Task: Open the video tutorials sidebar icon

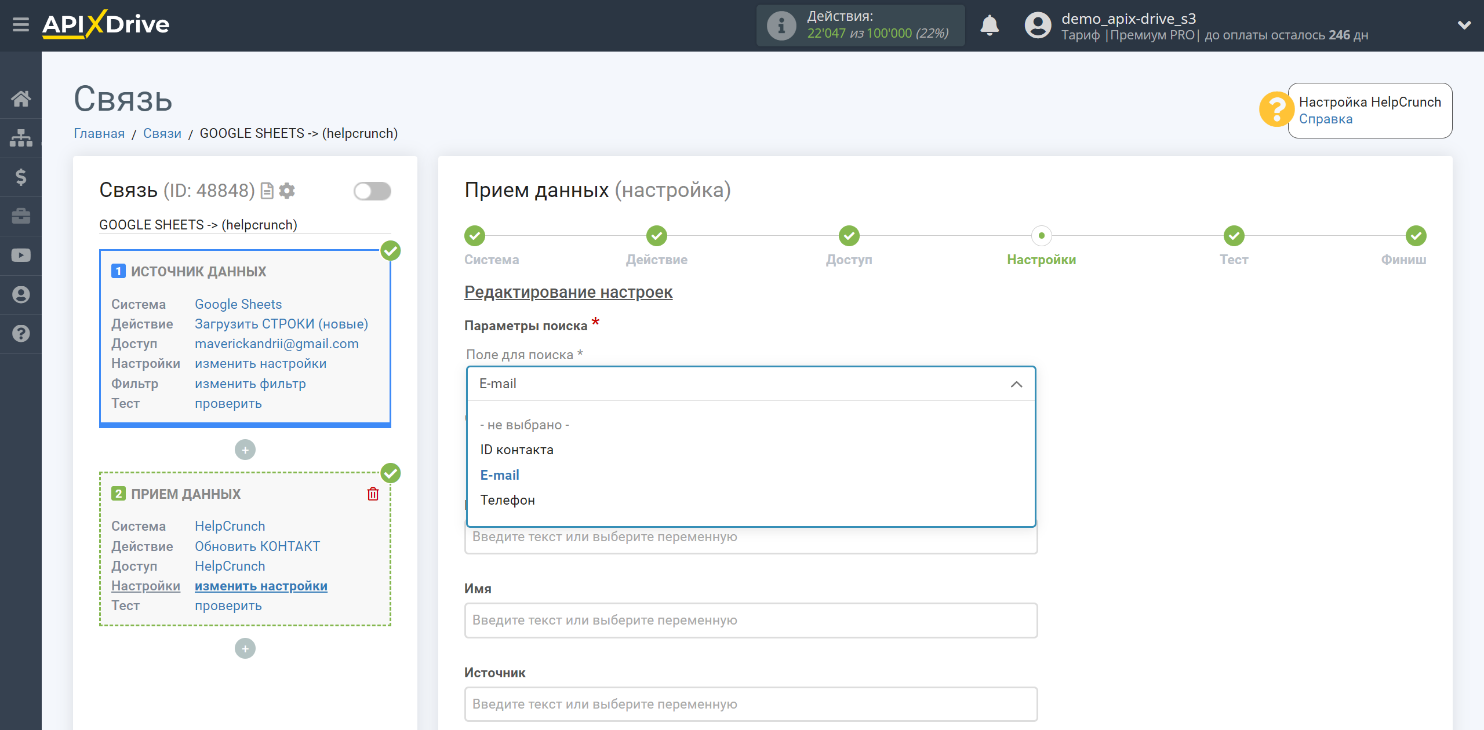Action: [21, 256]
